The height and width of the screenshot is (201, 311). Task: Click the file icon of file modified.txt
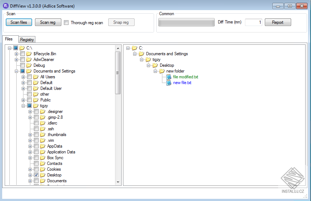point(169,77)
